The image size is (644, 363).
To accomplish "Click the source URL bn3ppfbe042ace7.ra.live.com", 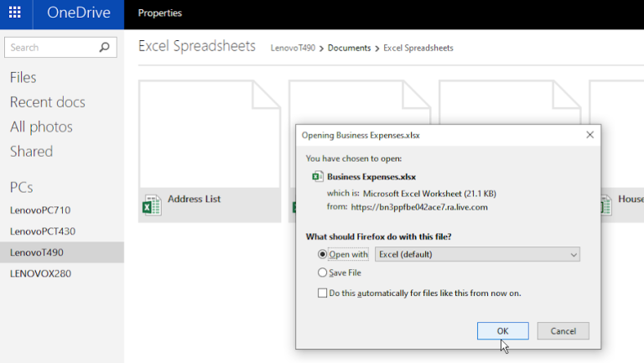I will pyautogui.click(x=419, y=207).
